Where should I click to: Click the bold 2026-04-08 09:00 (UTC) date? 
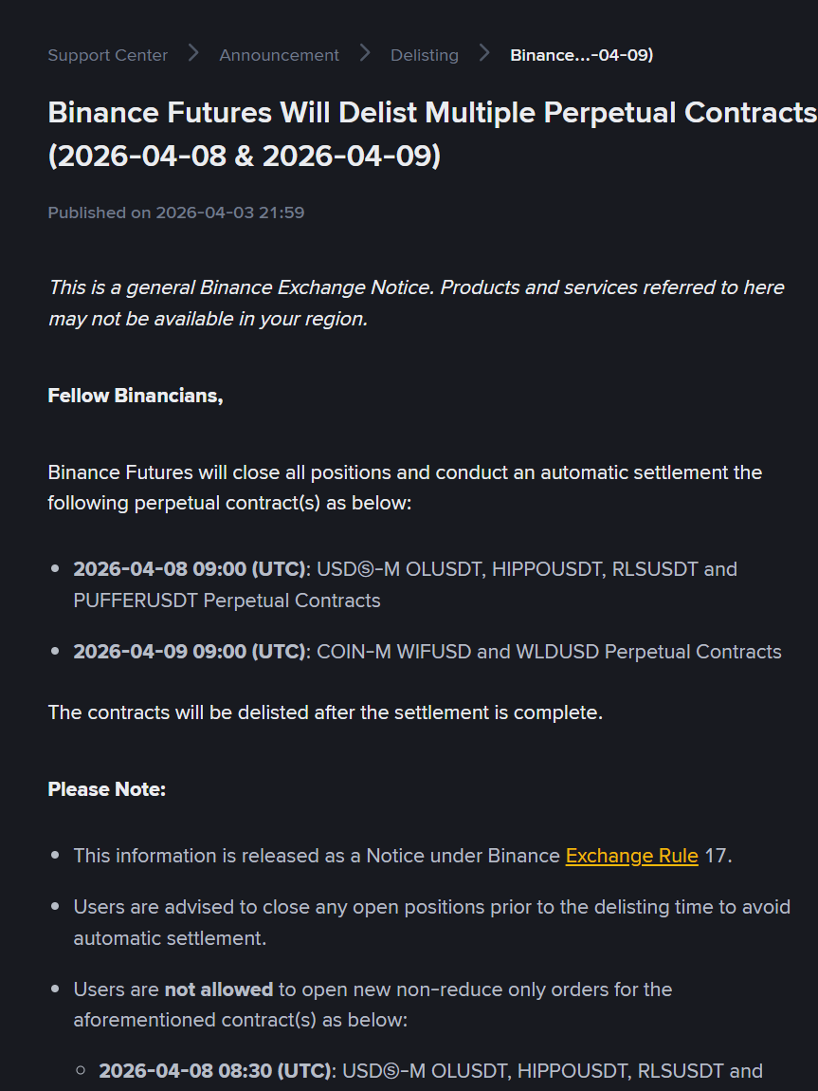(x=190, y=569)
